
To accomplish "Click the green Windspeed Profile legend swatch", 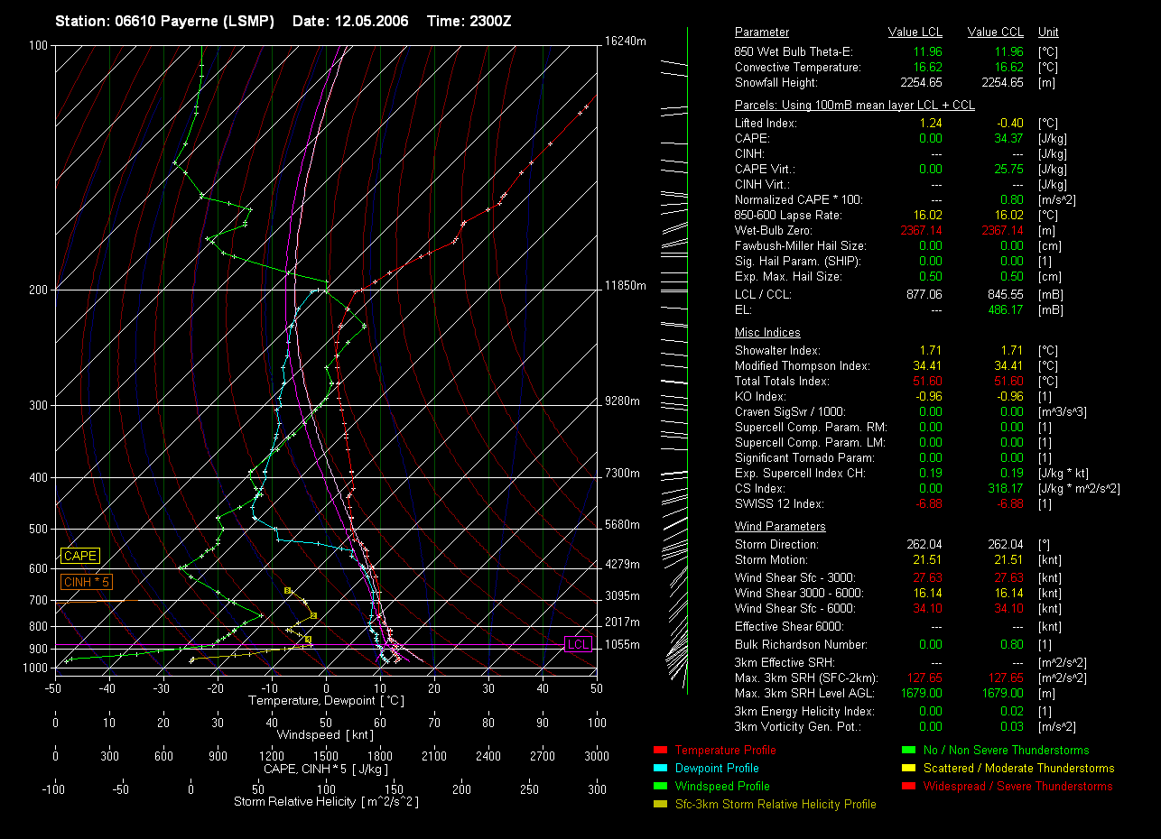I will pos(660,786).
